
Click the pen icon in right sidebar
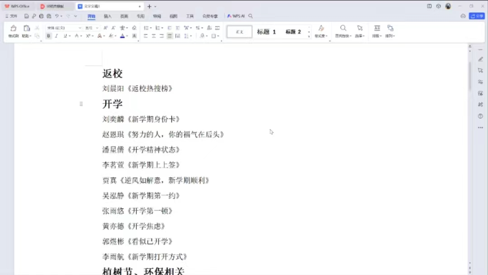pos(480,59)
